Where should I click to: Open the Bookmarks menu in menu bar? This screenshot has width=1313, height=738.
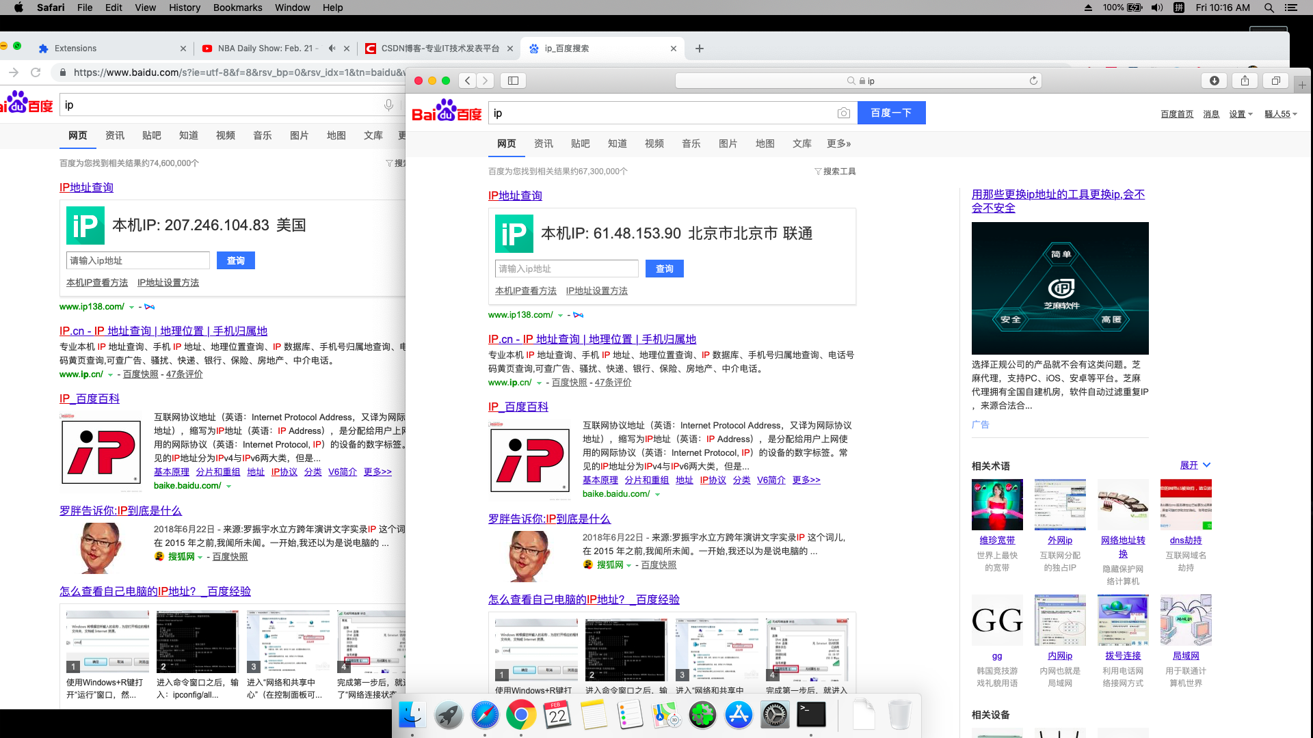tap(237, 8)
